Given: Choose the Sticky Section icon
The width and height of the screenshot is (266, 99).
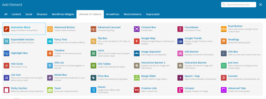Looking at the screenshot, I should point(6,90).
